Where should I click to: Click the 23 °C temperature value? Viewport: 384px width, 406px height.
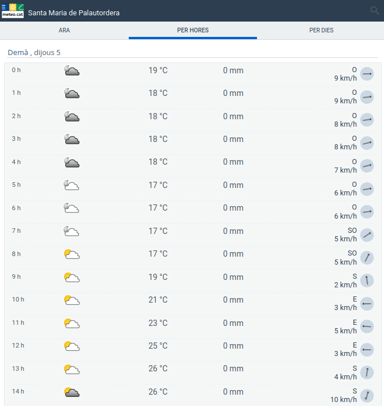[x=158, y=323]
